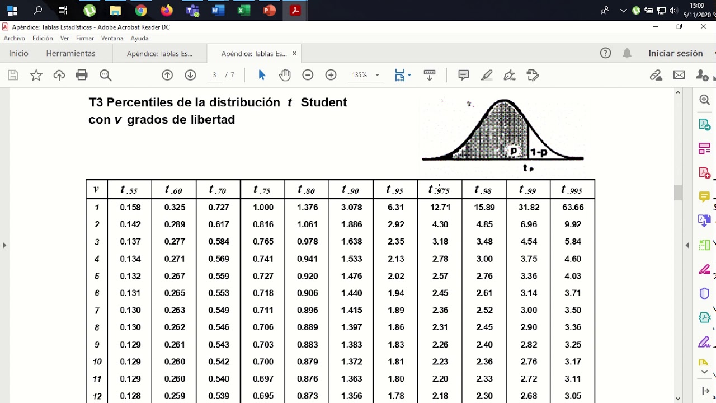The width and height of the screenshot is (716, 403).
Task: Share a link to the file
Action: pos(656,75)
